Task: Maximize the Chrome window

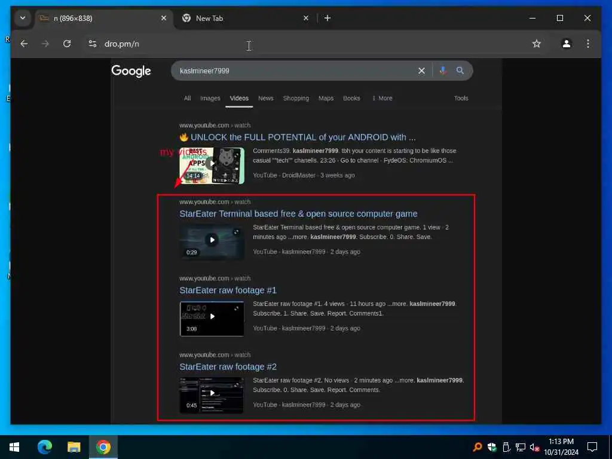Action: [559, 18]
